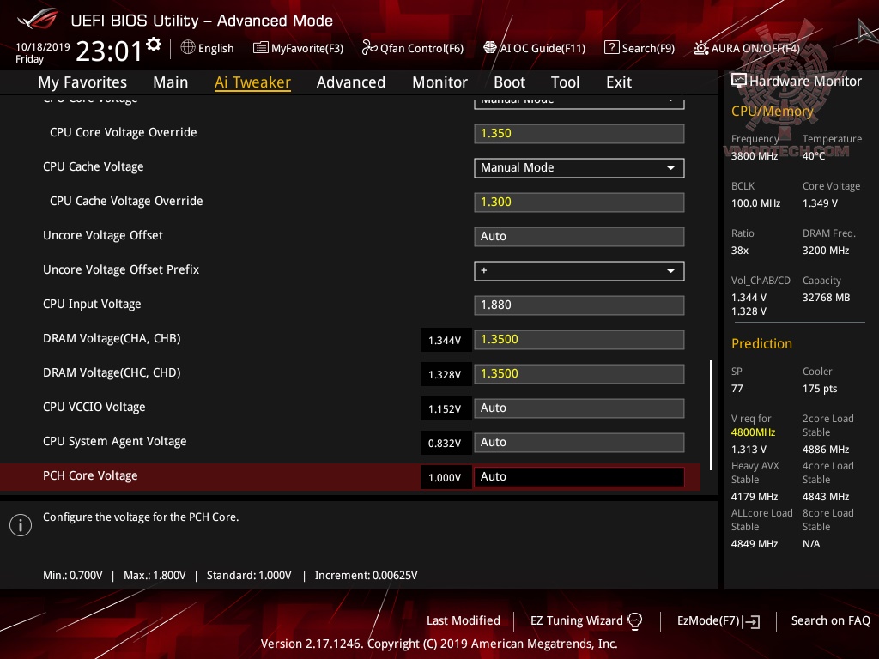Open the AI OC Guide
The height and width of the screenshot is (659, 879).
point(534,48)
